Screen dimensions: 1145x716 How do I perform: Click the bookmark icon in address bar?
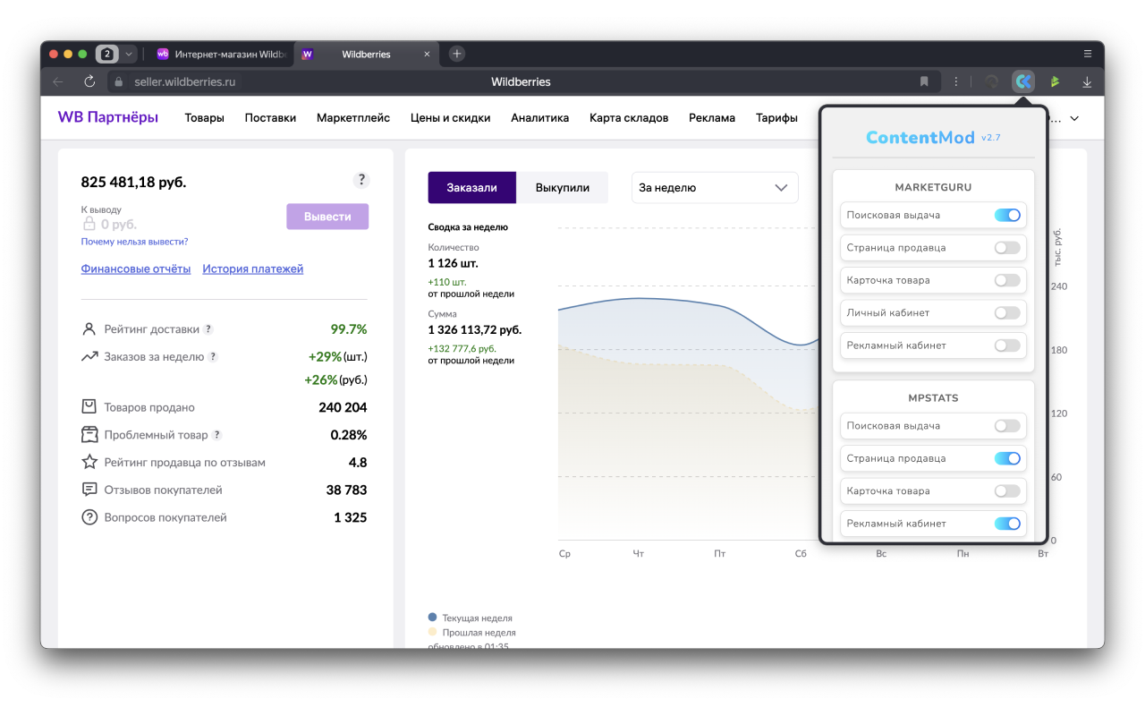[x=924, y=81]
